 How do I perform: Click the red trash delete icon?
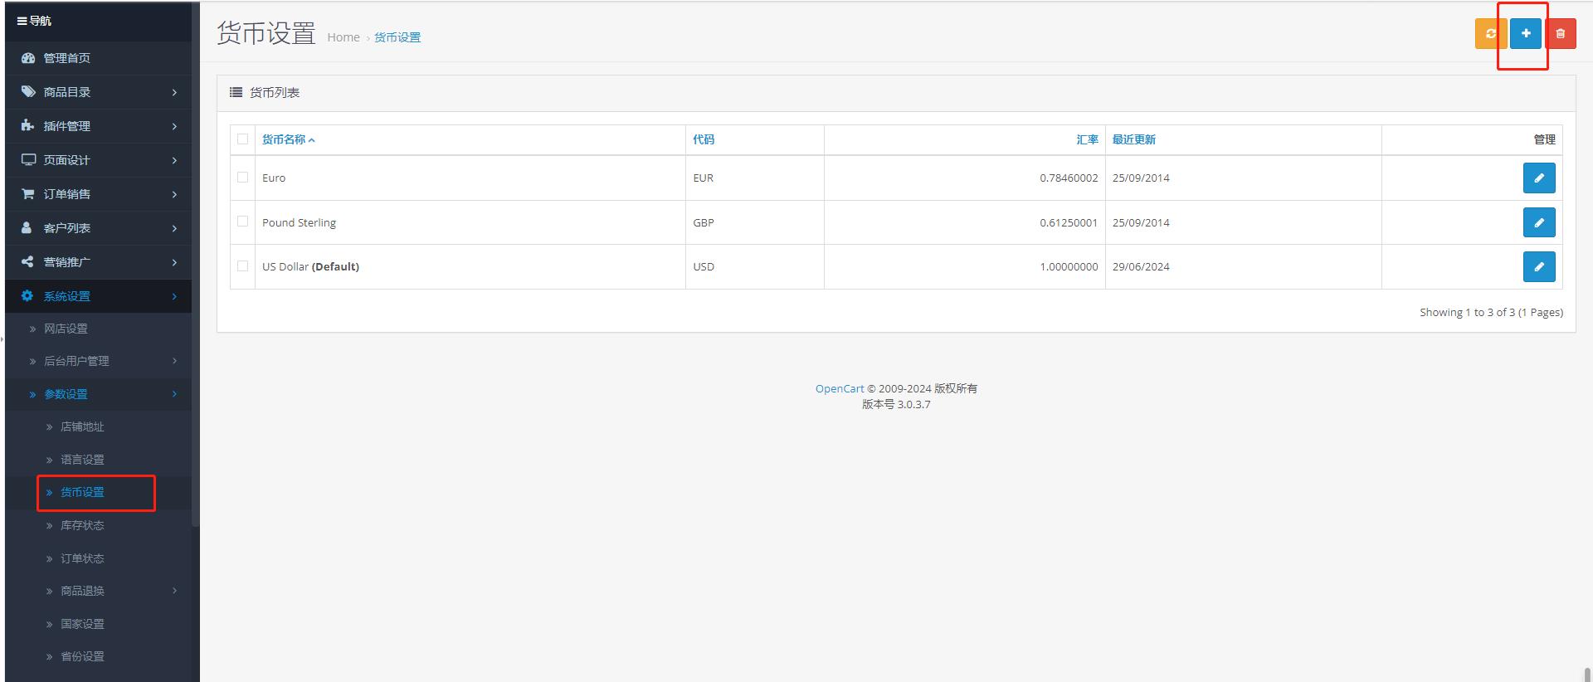[1560, 34]
